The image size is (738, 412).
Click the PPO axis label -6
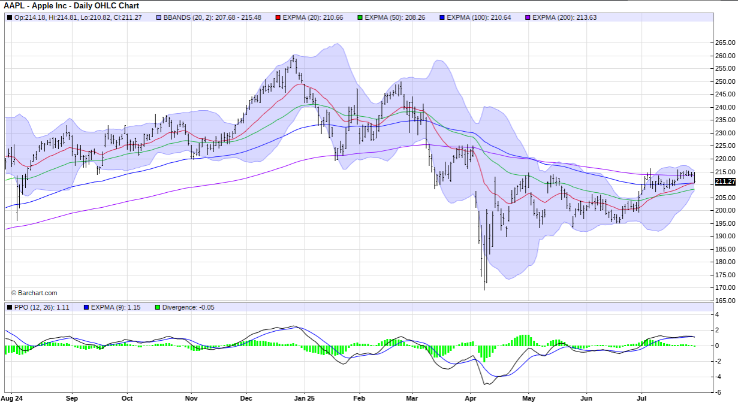tap(719, 392)
